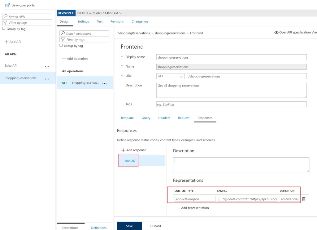This screenshot has height=230, width=317.
Task: Click the Search APIs input field
Action: pos(29,16)
